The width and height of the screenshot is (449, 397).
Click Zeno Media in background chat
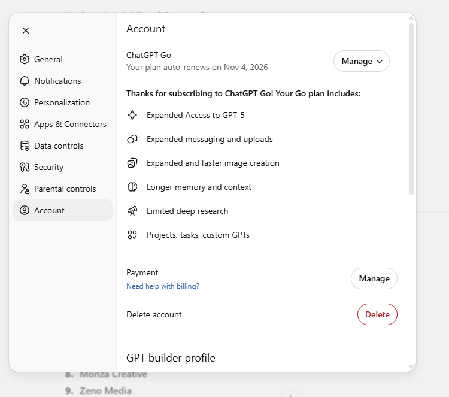click(x=105, y=390)
